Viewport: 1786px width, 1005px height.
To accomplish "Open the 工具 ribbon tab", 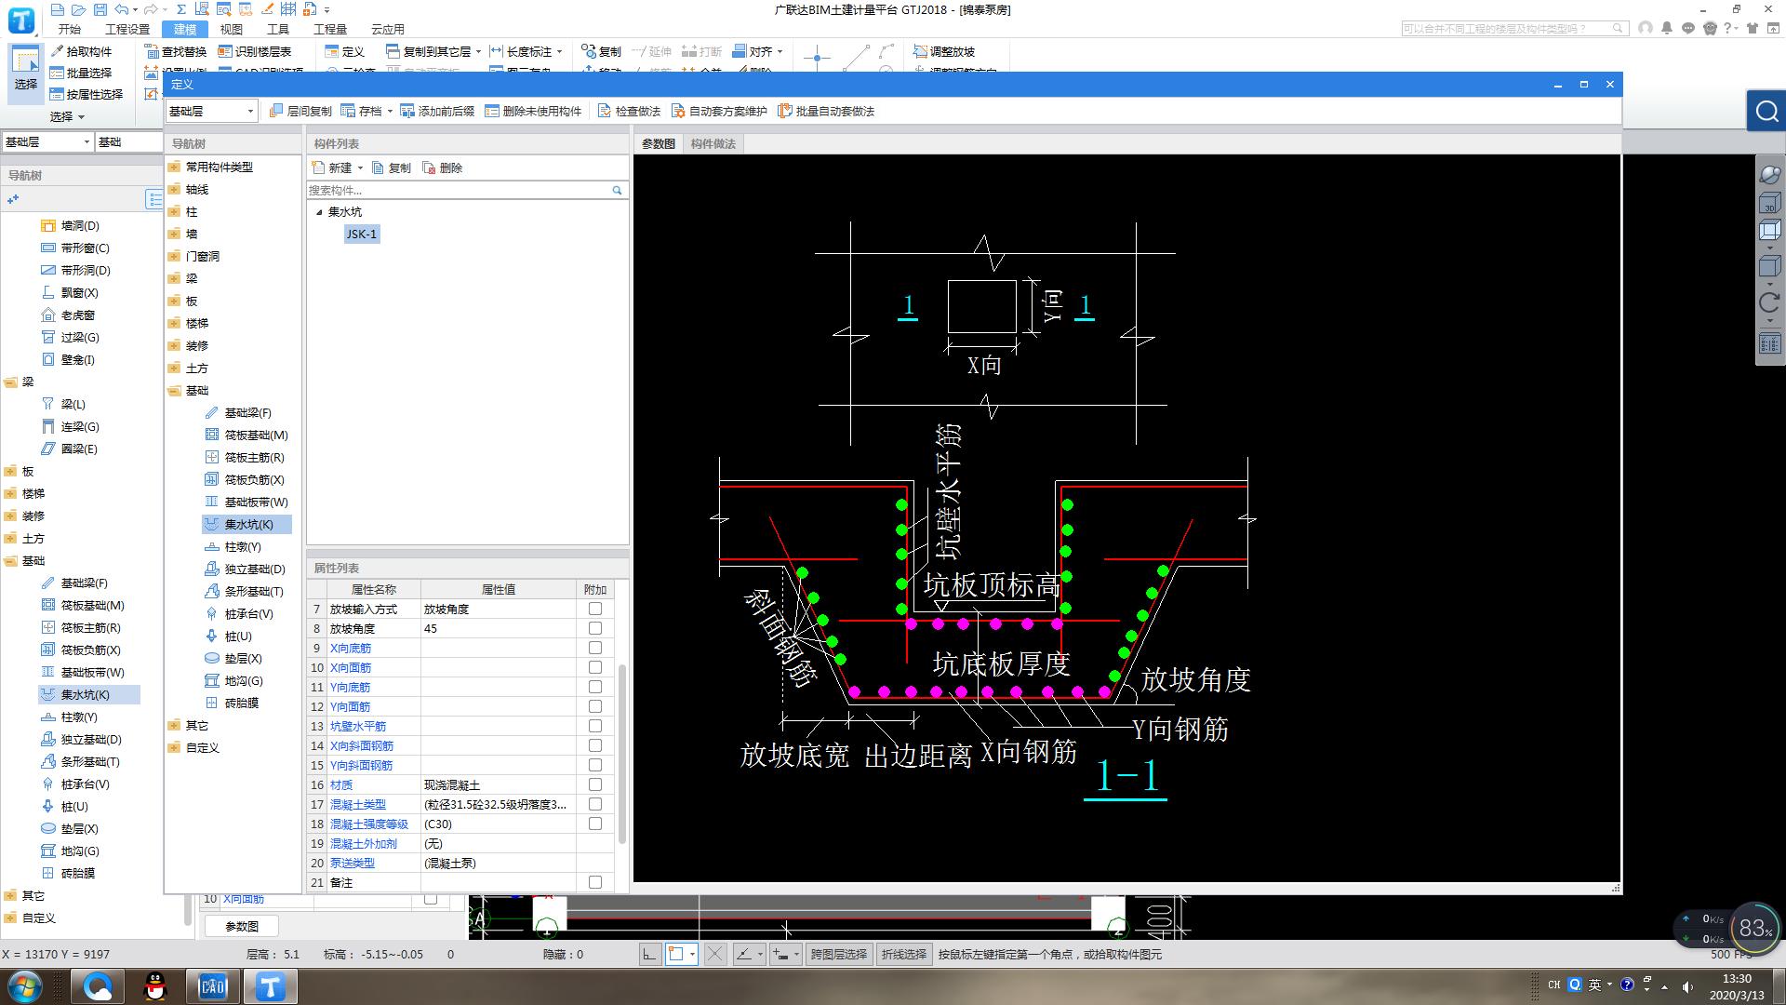I will tap(278, 29).
